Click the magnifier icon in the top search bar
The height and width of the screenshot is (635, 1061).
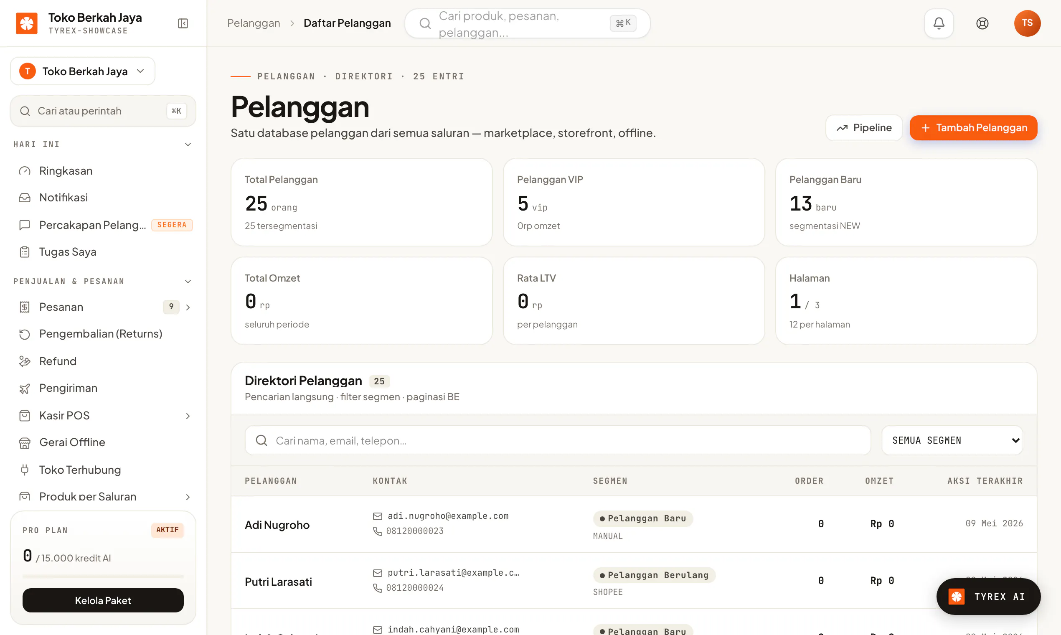tap(424, 23)
